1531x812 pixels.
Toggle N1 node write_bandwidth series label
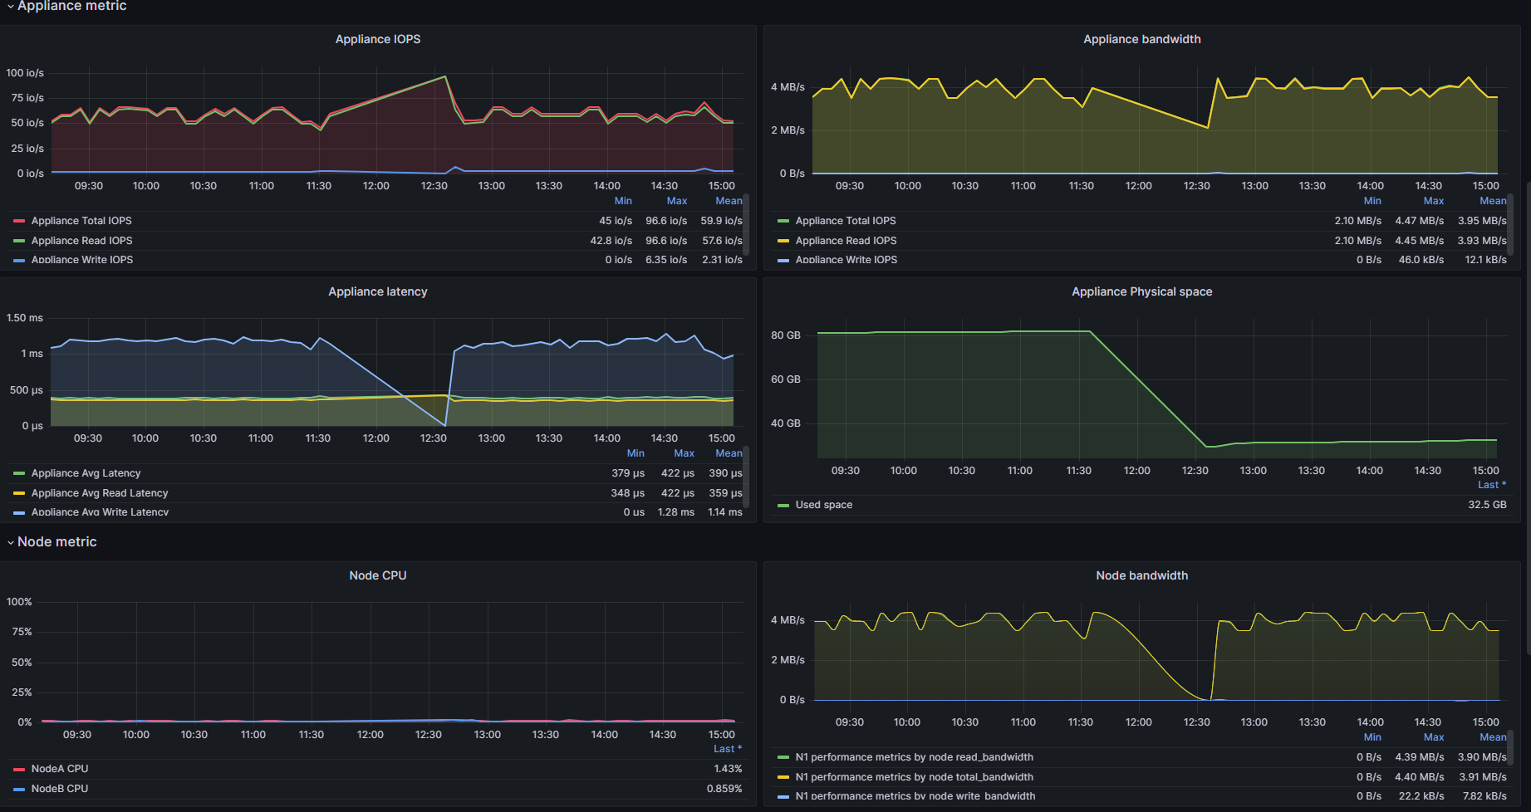(x=915, y=796)
